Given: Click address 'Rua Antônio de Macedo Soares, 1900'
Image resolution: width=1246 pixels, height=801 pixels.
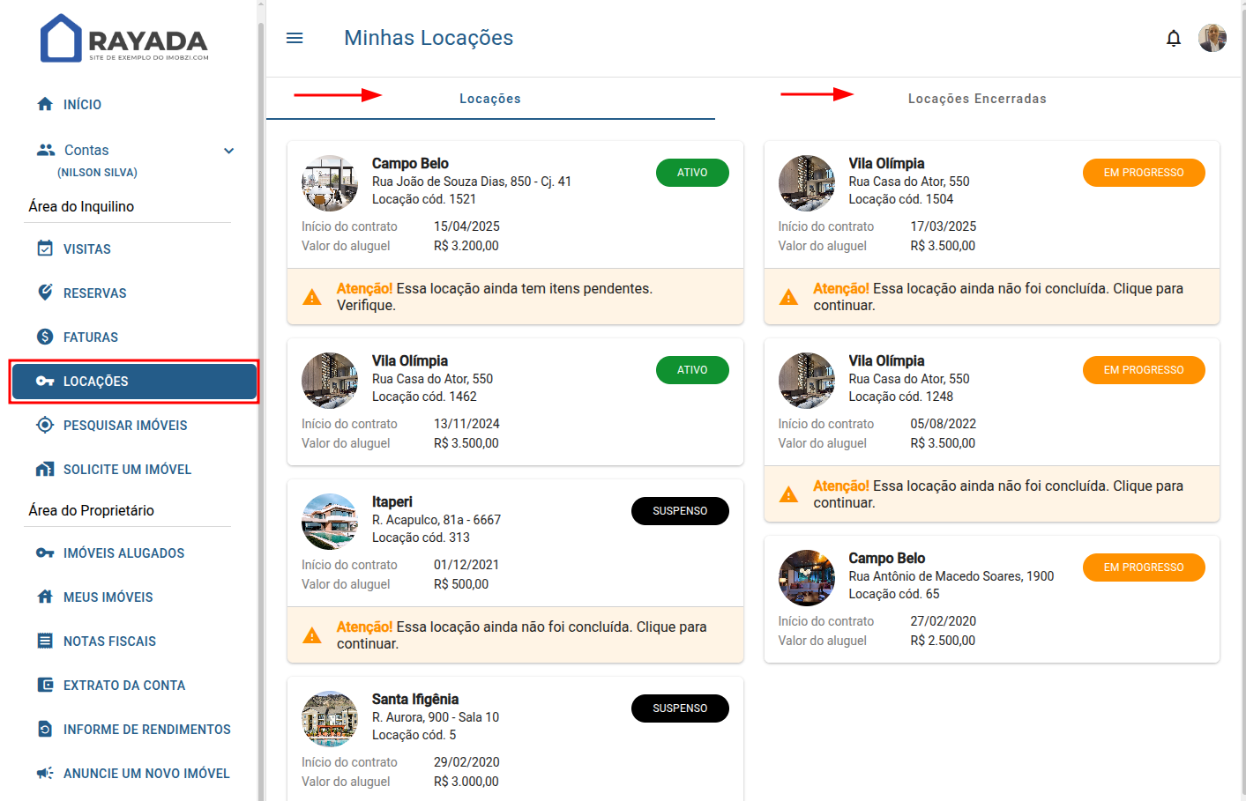Looking at the screenshot, I should pyautogui.click(x=951, y=576).
